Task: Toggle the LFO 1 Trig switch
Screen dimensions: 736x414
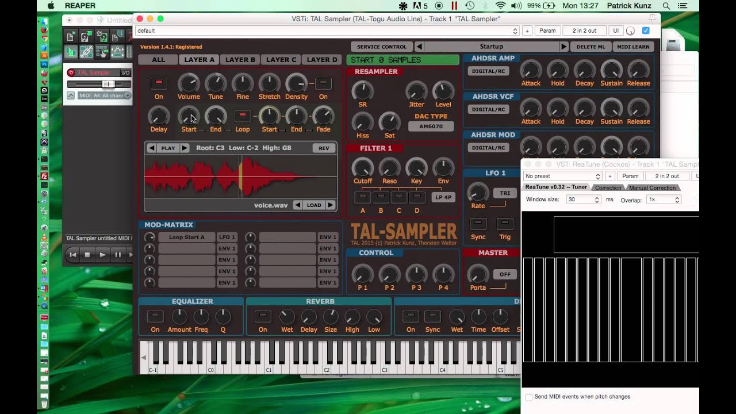Action: pos(505,224)
